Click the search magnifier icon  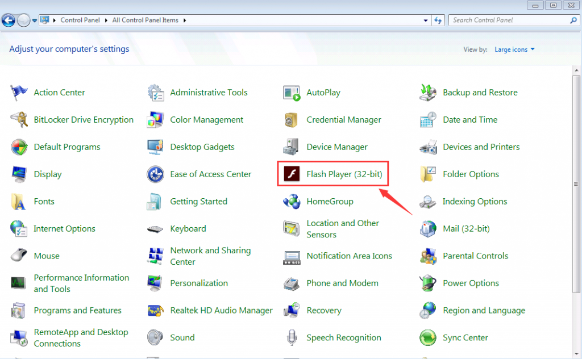point(573,20)
